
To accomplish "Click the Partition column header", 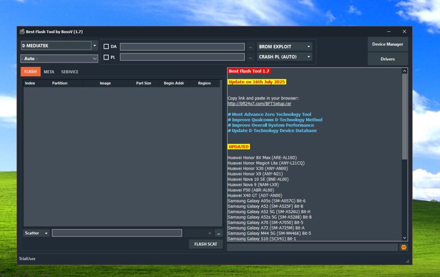I will [60, 83].
